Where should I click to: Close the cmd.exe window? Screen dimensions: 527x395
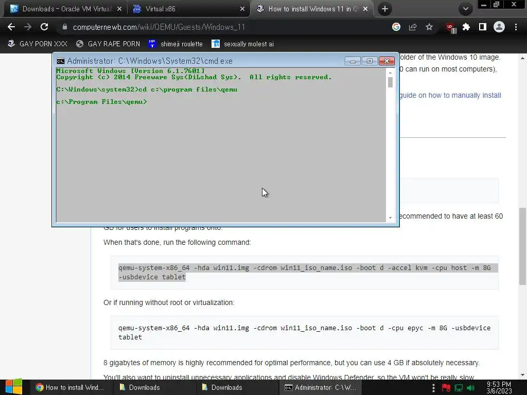387,61
